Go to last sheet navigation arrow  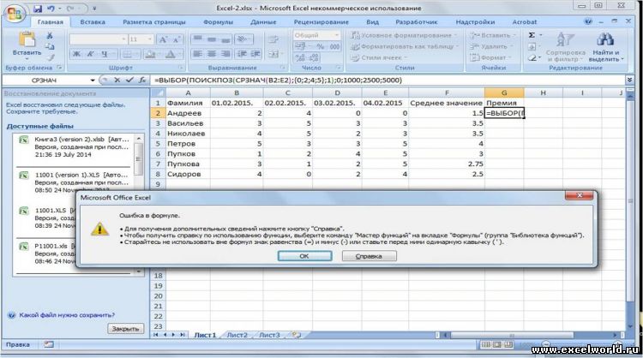pyautogui.click(x=183, y=335)
